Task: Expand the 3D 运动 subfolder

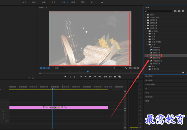Action: coord(147,31)
